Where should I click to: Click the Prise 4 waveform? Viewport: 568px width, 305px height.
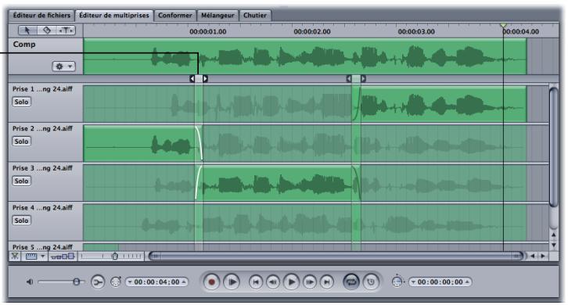coord(304,222)
